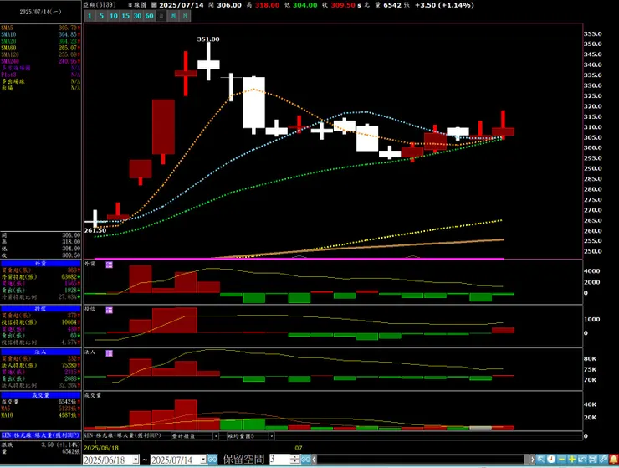Click the SMA20 legend entry

tap(41, 41)
